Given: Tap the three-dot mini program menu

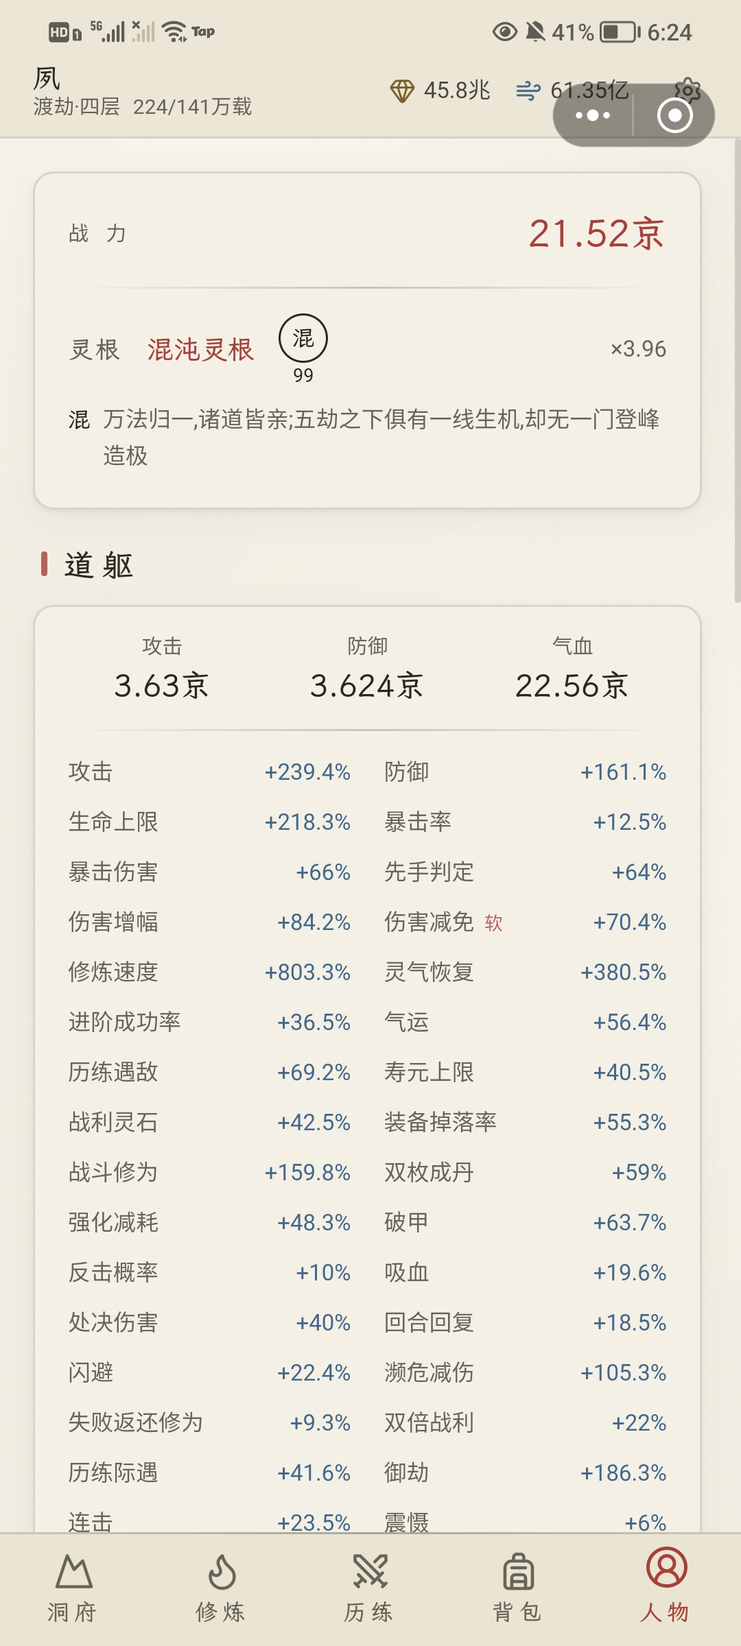Looking at the screenshot, I should (593, 115).
